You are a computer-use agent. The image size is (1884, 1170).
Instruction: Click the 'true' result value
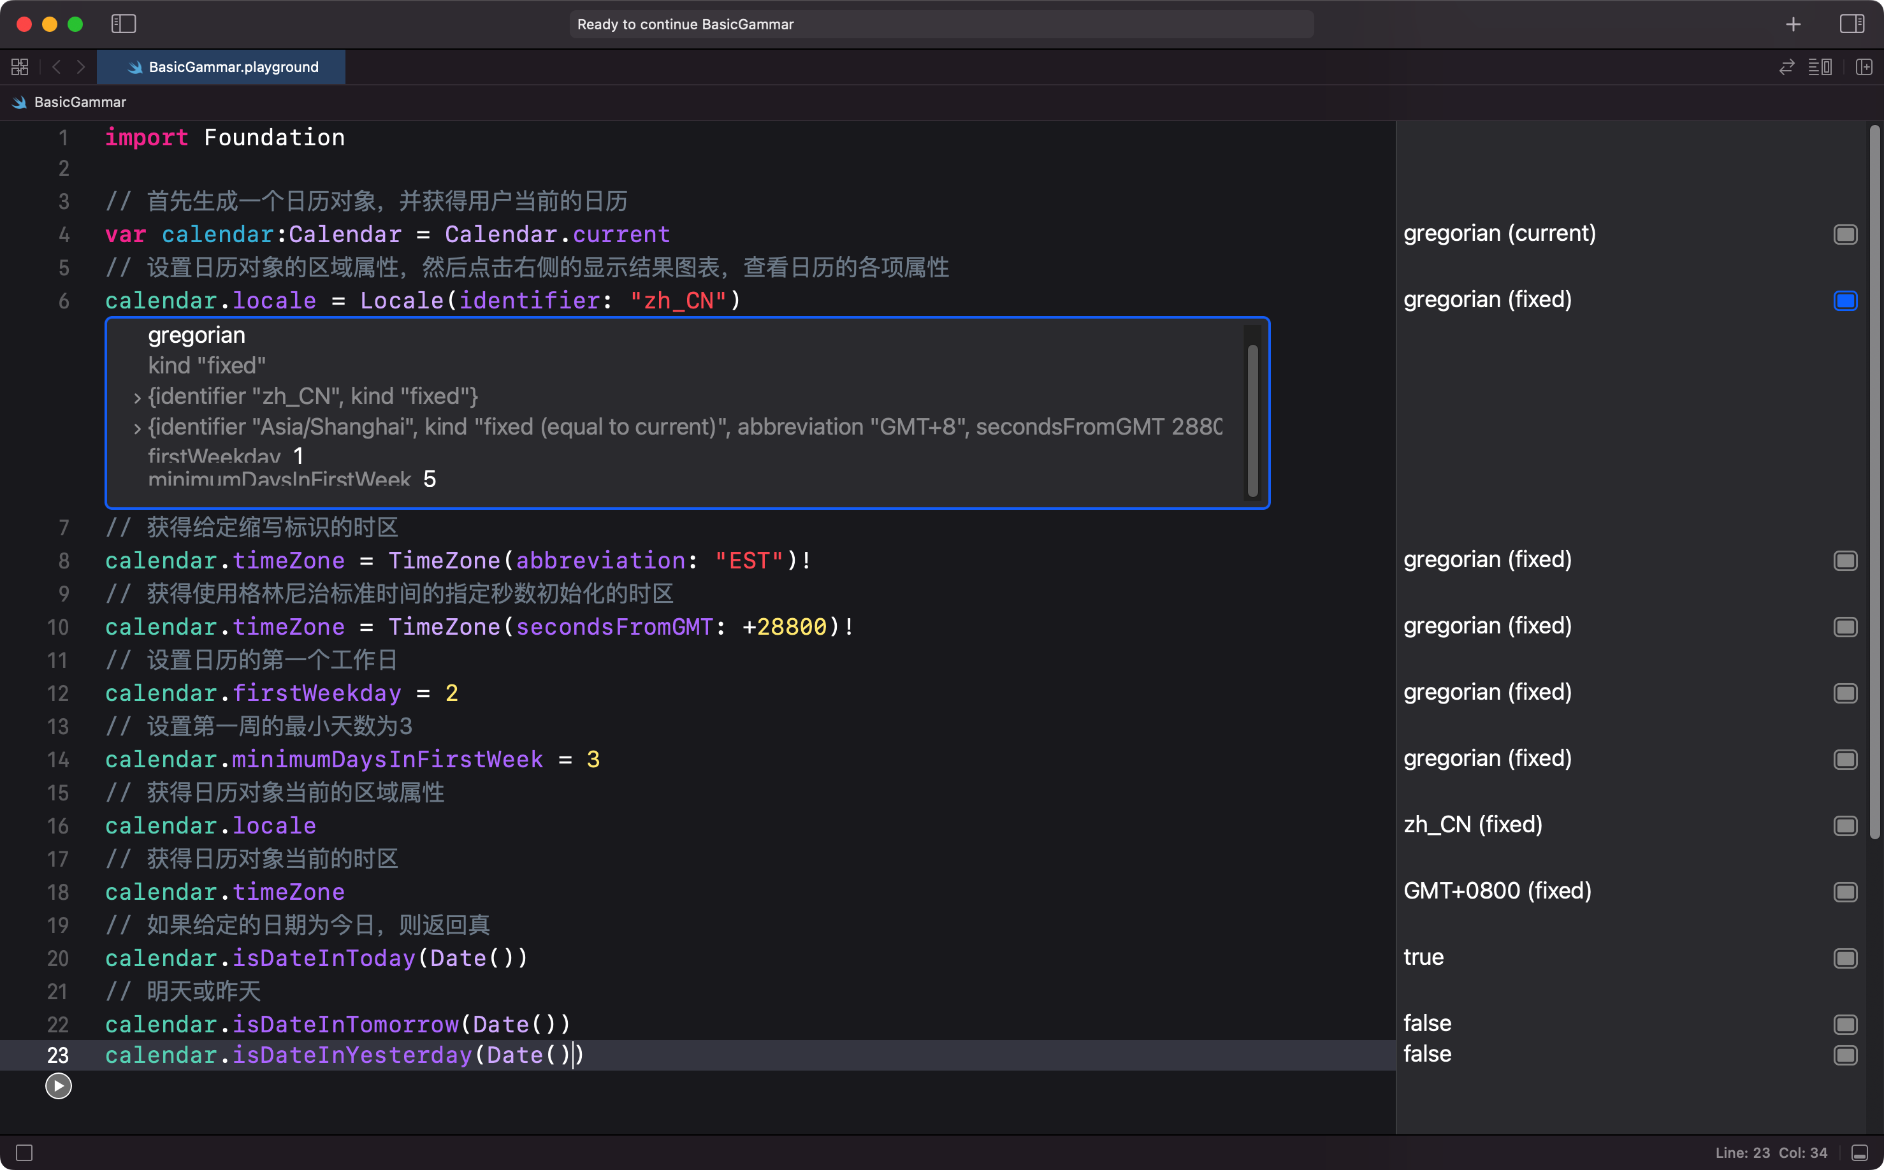[1423, 958]
